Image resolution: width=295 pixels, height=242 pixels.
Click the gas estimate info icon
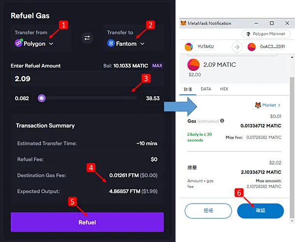click(222, 121)
